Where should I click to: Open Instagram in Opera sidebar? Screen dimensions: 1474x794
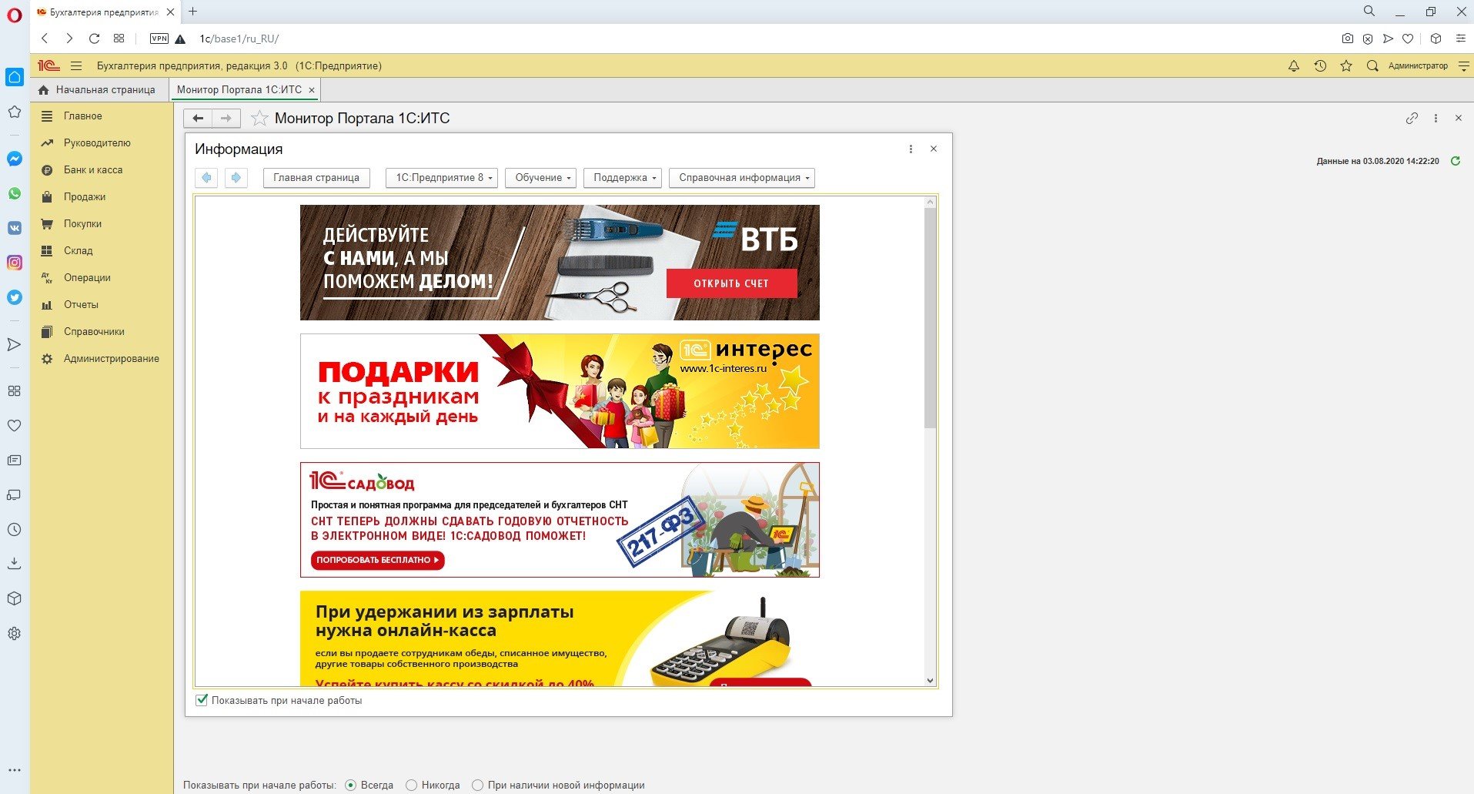[15, 263]
